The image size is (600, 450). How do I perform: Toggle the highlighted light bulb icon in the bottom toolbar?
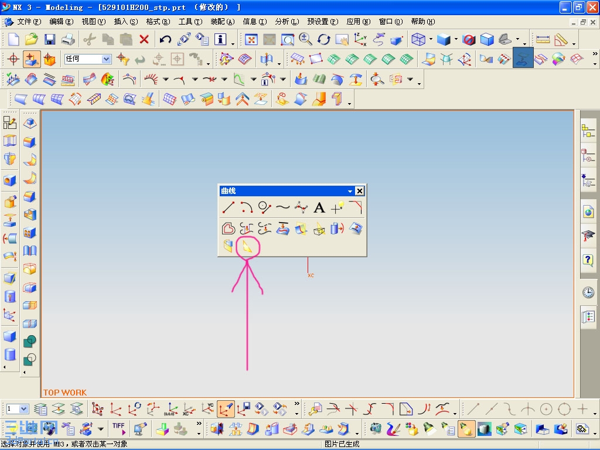466,428
